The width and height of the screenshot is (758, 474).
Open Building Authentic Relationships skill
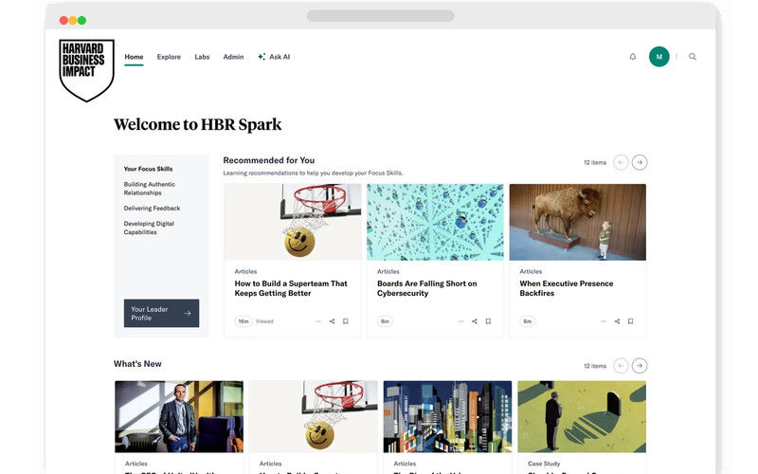coord(150,189)
